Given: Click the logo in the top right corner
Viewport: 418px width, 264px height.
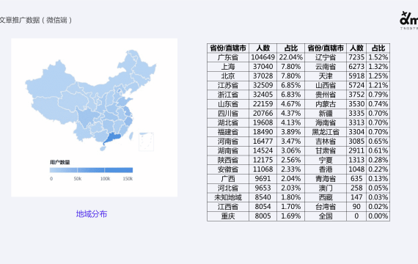Looking at the screenshot, I should [408, 21].
